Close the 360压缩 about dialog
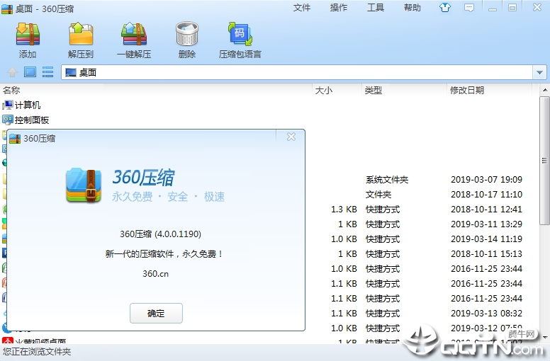 pos(291,137)
